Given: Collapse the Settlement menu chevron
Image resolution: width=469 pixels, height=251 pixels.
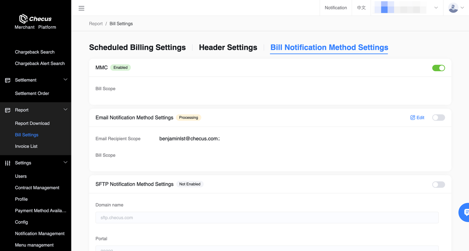Looking at the screenshot, I should click(66, 80).
